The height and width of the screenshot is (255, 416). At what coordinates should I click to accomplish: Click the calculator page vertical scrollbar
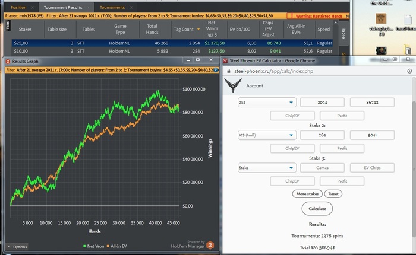(414, 170)
